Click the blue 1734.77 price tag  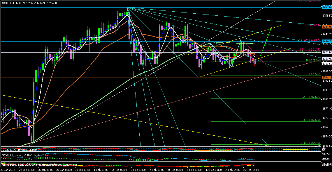(x=326, y=41)
